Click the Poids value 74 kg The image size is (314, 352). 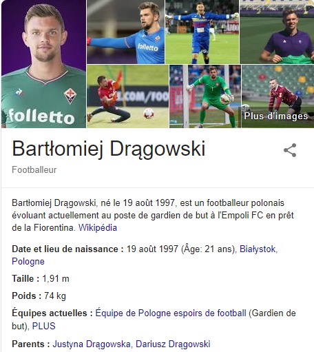point(55,296)
